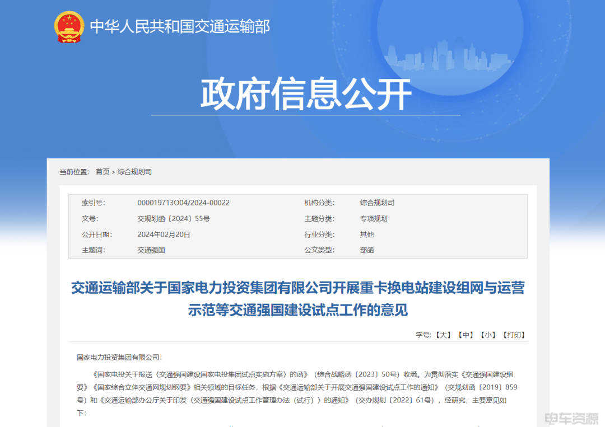Image resolution: width=605 pixels, height=427 pixels.
Task: Click the 公文类型 value 部函
Action: pos(366,250)
